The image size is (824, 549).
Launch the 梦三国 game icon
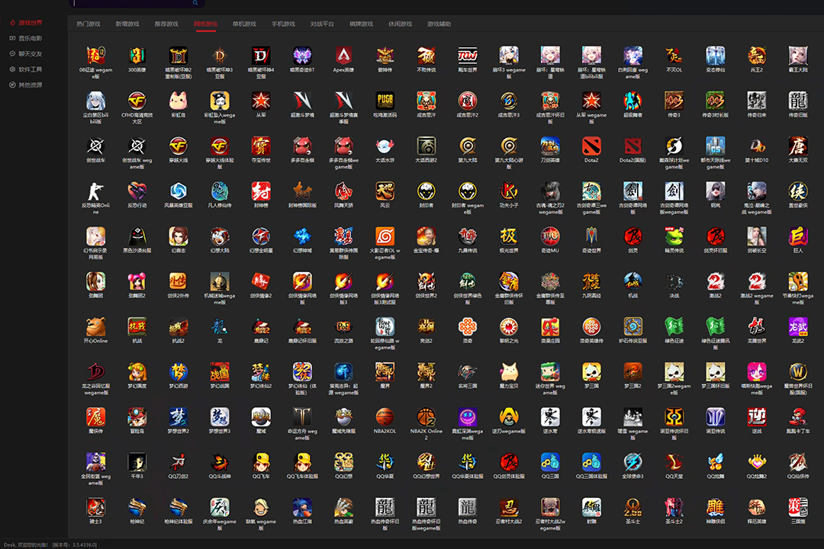coord(591,371)
